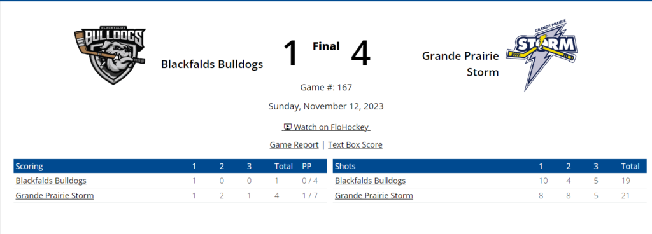The height and width of the screenshot is (234, 652).
Task: Open the Game Report link
Action: coord(294,145)
